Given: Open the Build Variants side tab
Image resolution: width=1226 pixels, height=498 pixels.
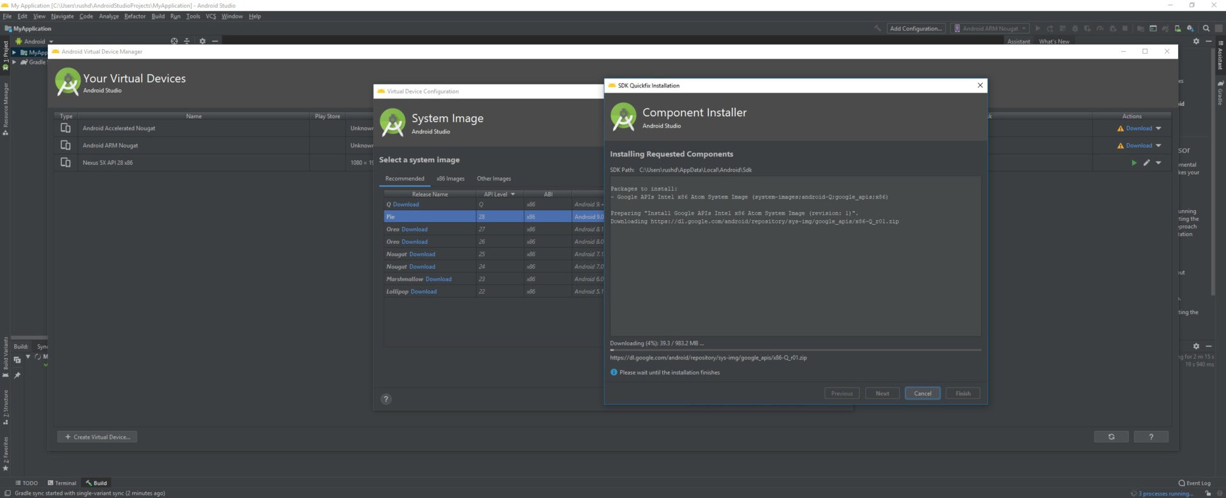Looking at the screenshot, I should pyautogui.click(x=6, y=357).
